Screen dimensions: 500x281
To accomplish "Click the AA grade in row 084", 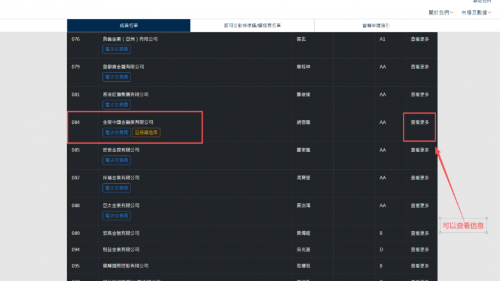I will point(382,123).
